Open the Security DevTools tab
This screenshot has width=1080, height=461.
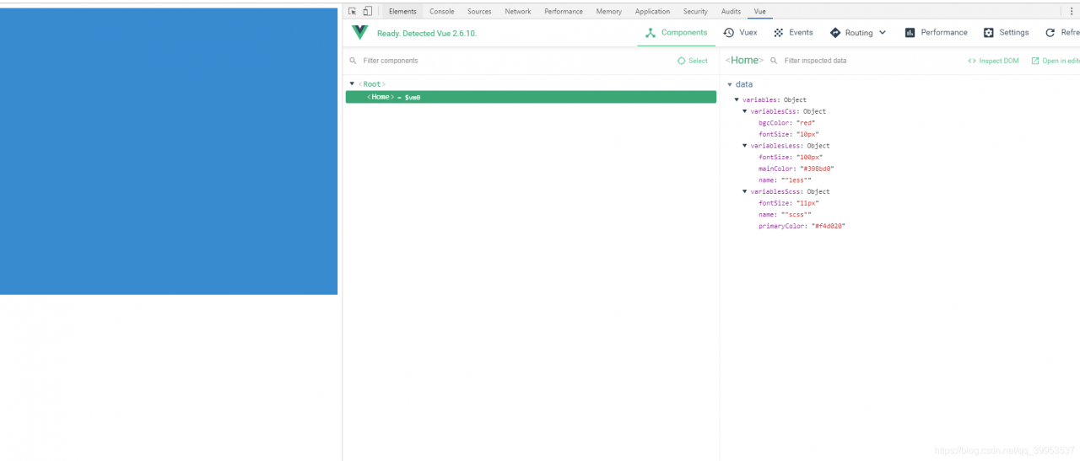(x=695, y=11)
